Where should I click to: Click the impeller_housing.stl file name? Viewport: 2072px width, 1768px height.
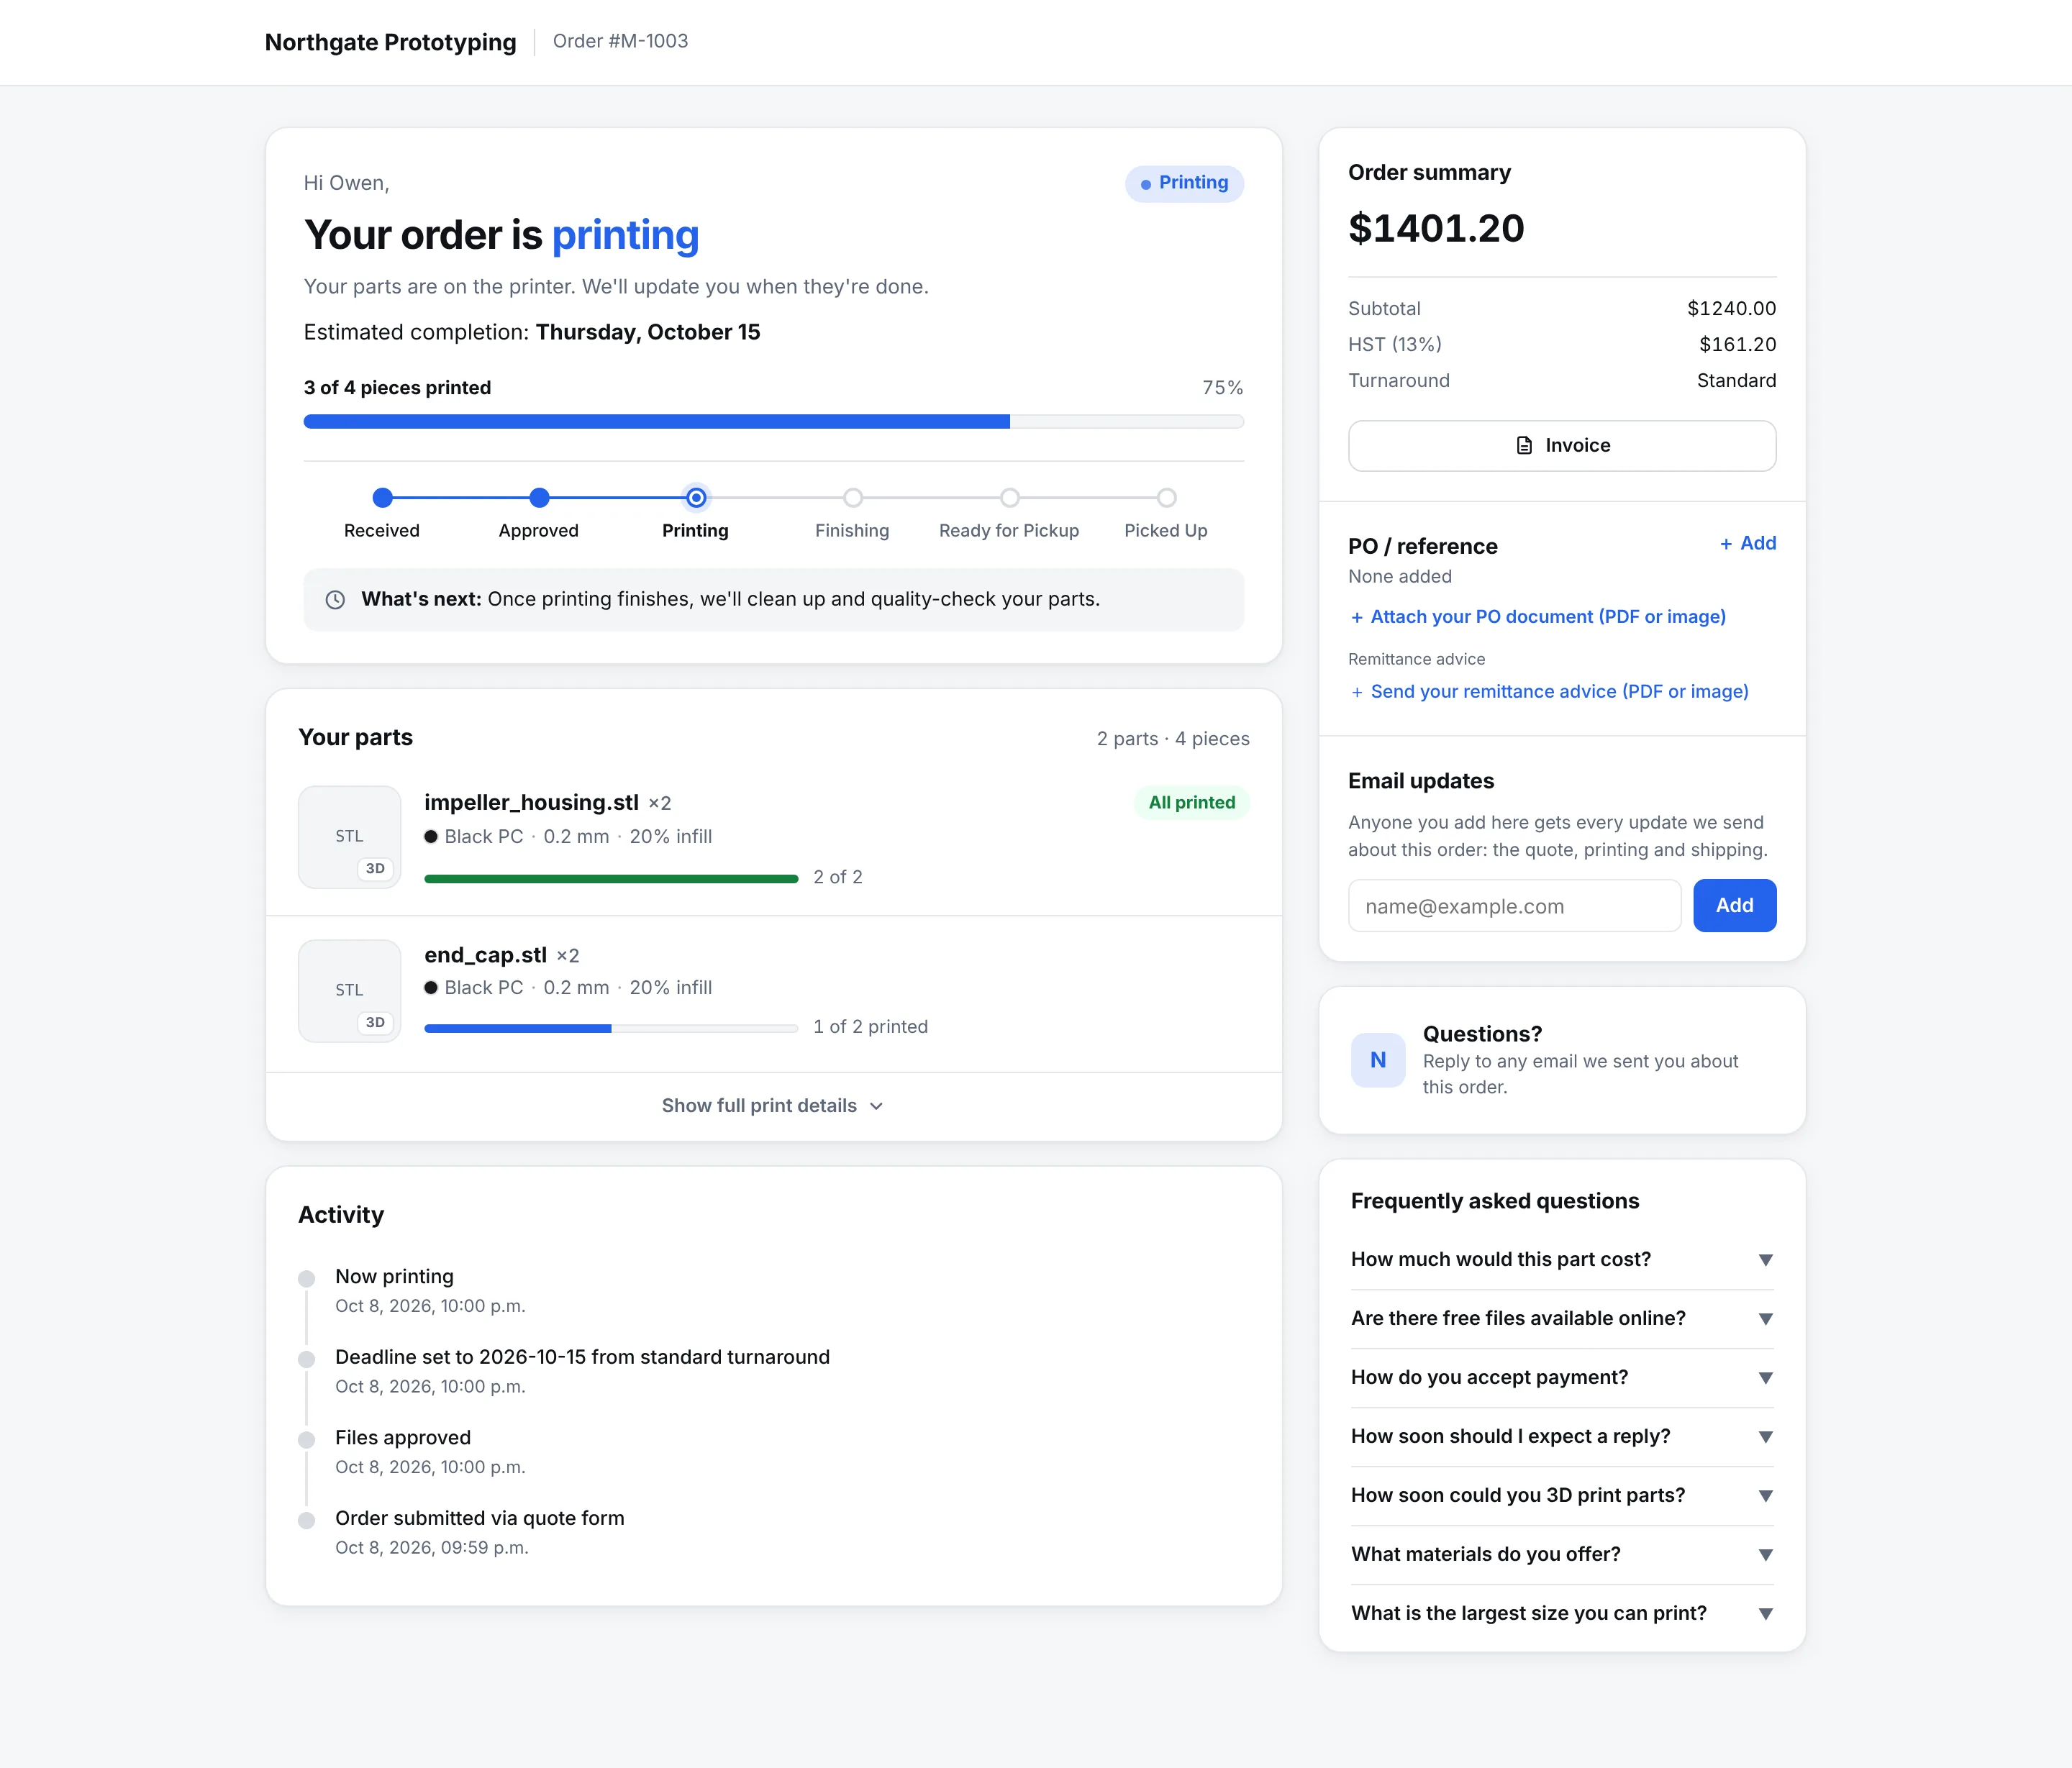tap(531, 803)
